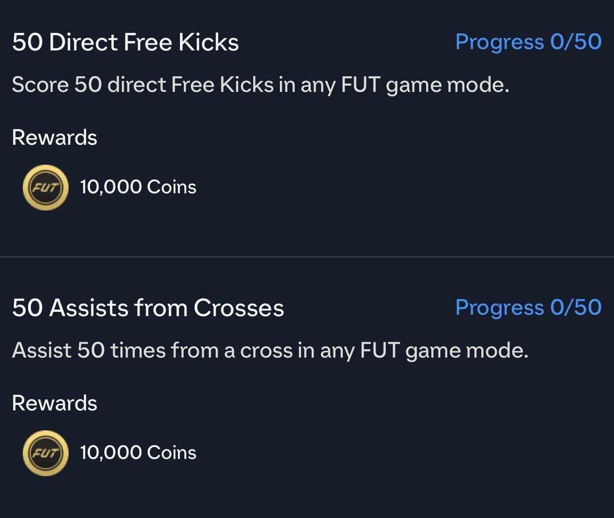
Task: Tap the word Progress in second objective row
Action: click(499, 308)
